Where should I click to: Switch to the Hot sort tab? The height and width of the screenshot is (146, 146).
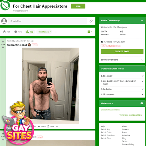(x=7, y=32)
